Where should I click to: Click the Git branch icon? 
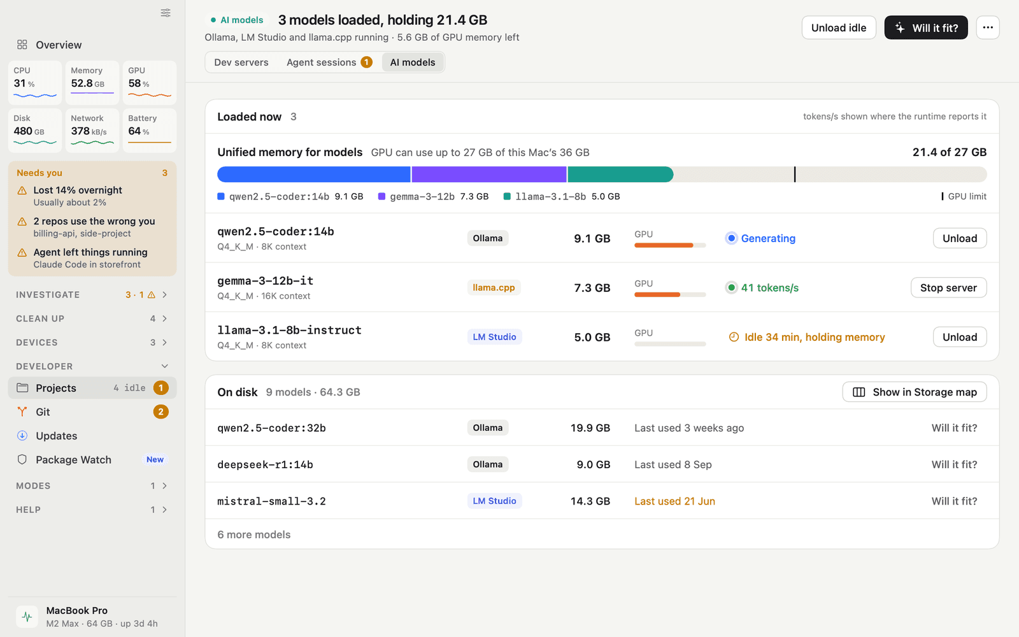pyautogui.click(x=22, y=412)
